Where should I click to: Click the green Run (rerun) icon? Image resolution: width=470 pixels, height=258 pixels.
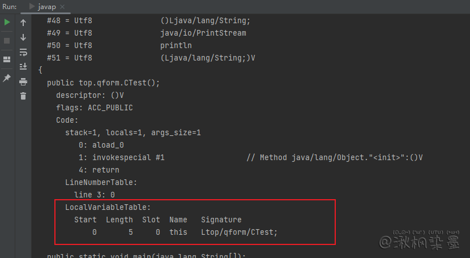[x=7, y=23]
